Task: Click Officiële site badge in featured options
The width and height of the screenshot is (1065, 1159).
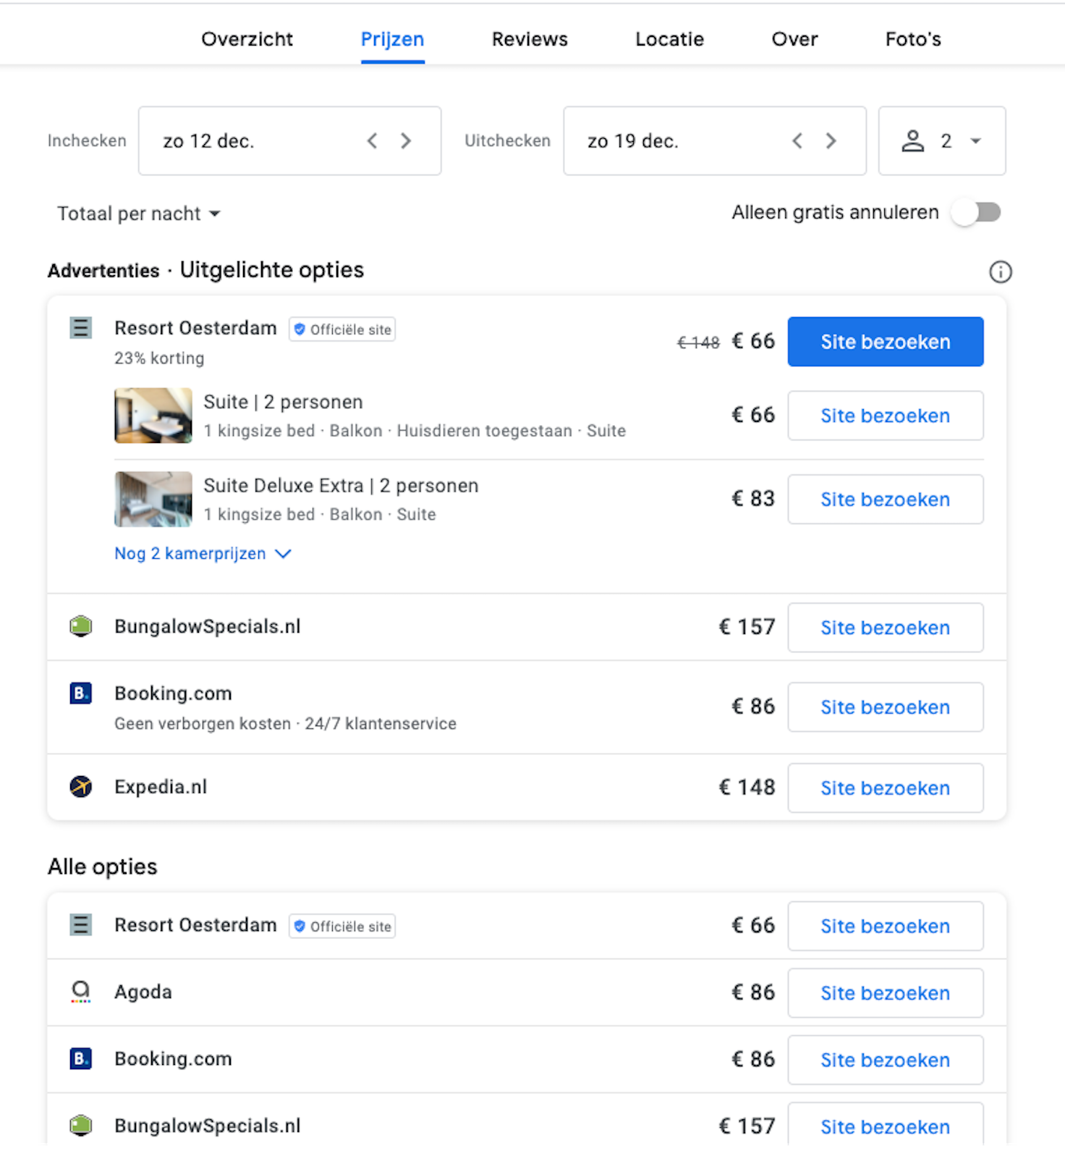Action: 342,329
